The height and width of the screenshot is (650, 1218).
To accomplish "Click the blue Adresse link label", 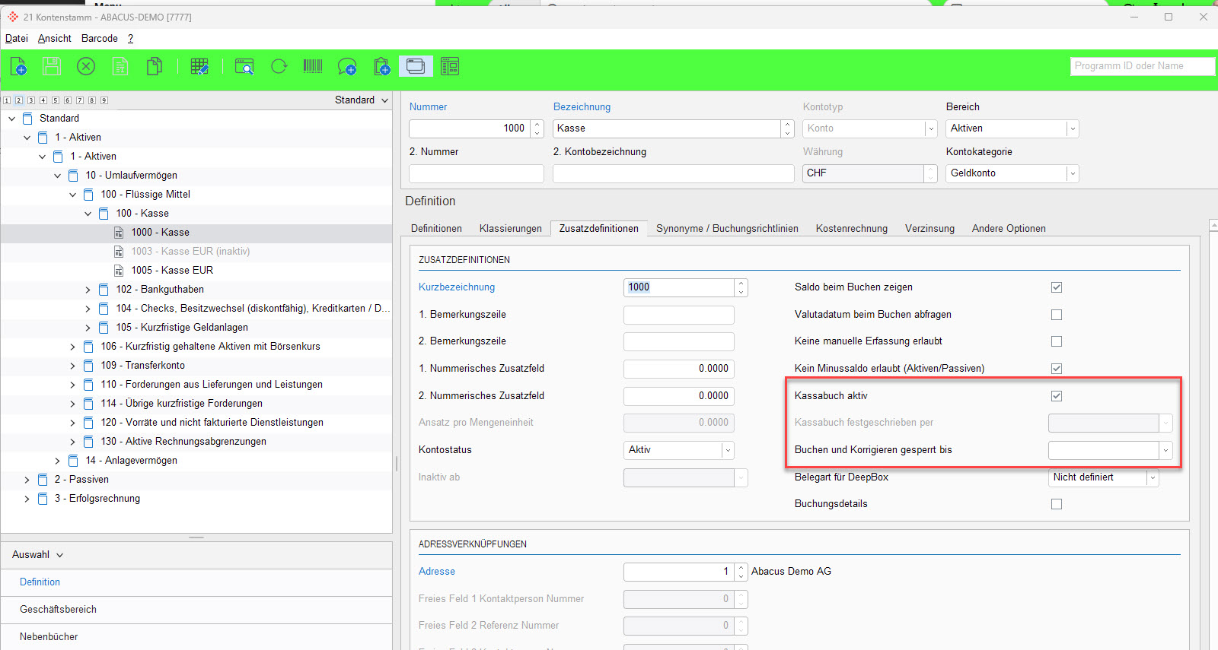I will pos(437,572).
